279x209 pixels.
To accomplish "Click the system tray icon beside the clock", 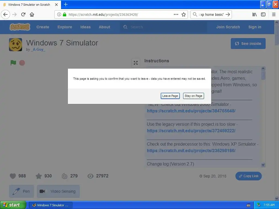I will click(259, 205).
